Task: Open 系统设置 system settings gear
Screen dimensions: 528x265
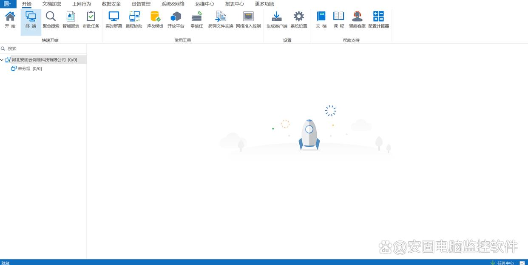Action: click(x=299, y=20)
